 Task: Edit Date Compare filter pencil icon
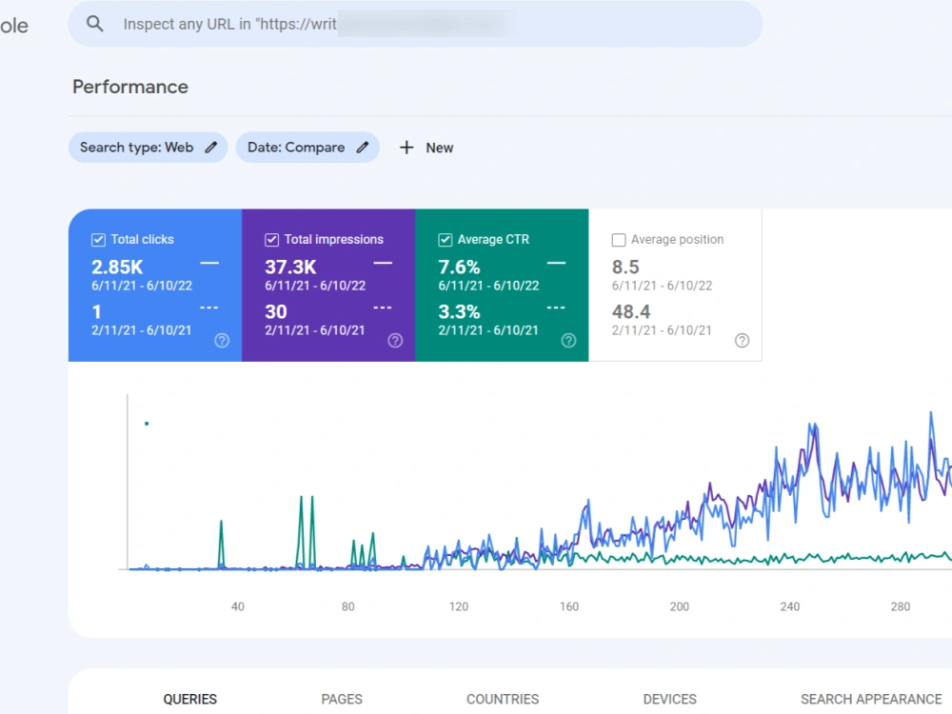pos(363,148)
